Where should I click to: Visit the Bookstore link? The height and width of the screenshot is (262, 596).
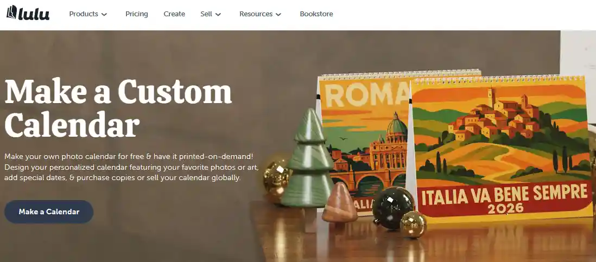pyautogui.click(x=316, y=14)
